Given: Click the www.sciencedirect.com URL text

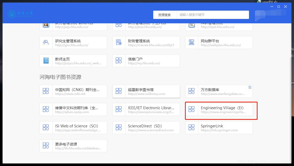Looking at the screenshot, I should [x=151, y=130].
